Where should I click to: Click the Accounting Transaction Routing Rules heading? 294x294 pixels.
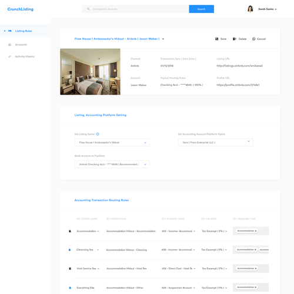[x=102, y=200]
